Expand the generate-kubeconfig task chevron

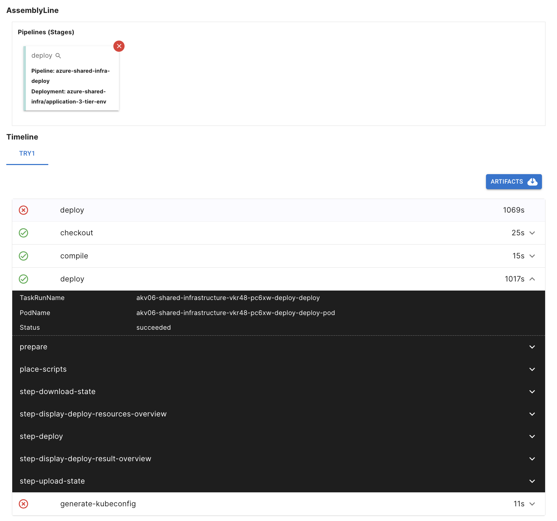point(532,504)
